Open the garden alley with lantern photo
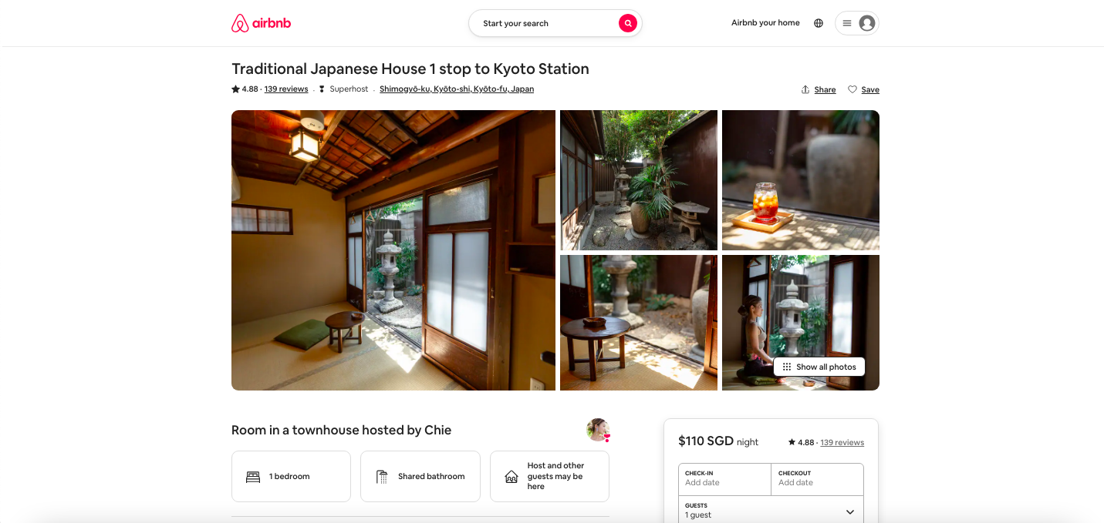The image size is (1104, 523). pyautogui.click(x=639, y=180)
